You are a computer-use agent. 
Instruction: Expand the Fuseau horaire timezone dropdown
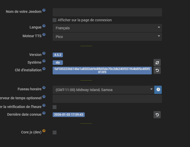coord(103,90)
